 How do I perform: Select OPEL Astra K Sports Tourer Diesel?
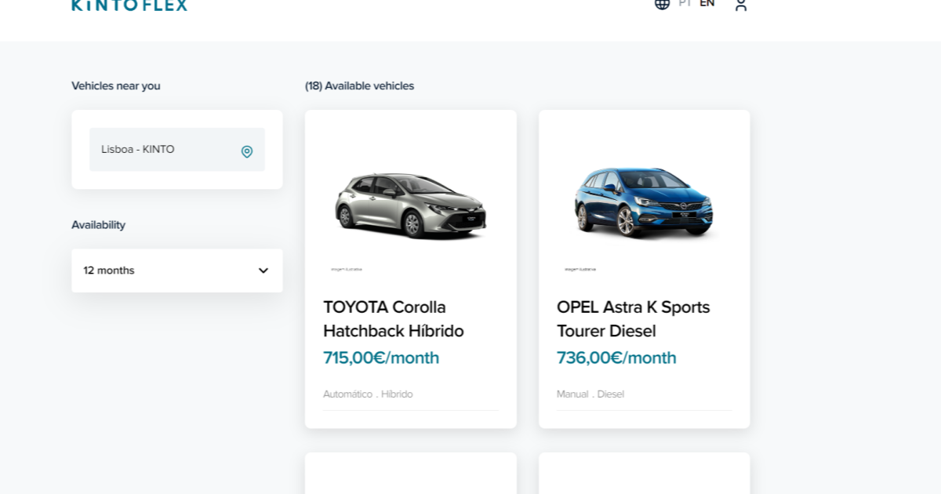633,319
